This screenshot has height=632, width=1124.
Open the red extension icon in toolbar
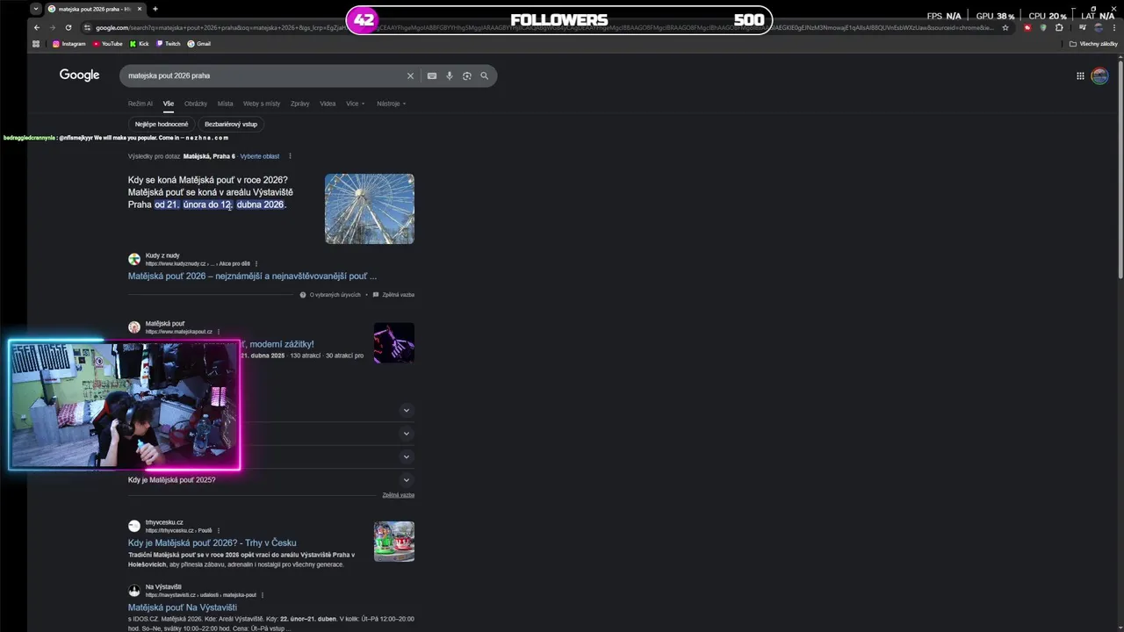(x=1027, y=27)
